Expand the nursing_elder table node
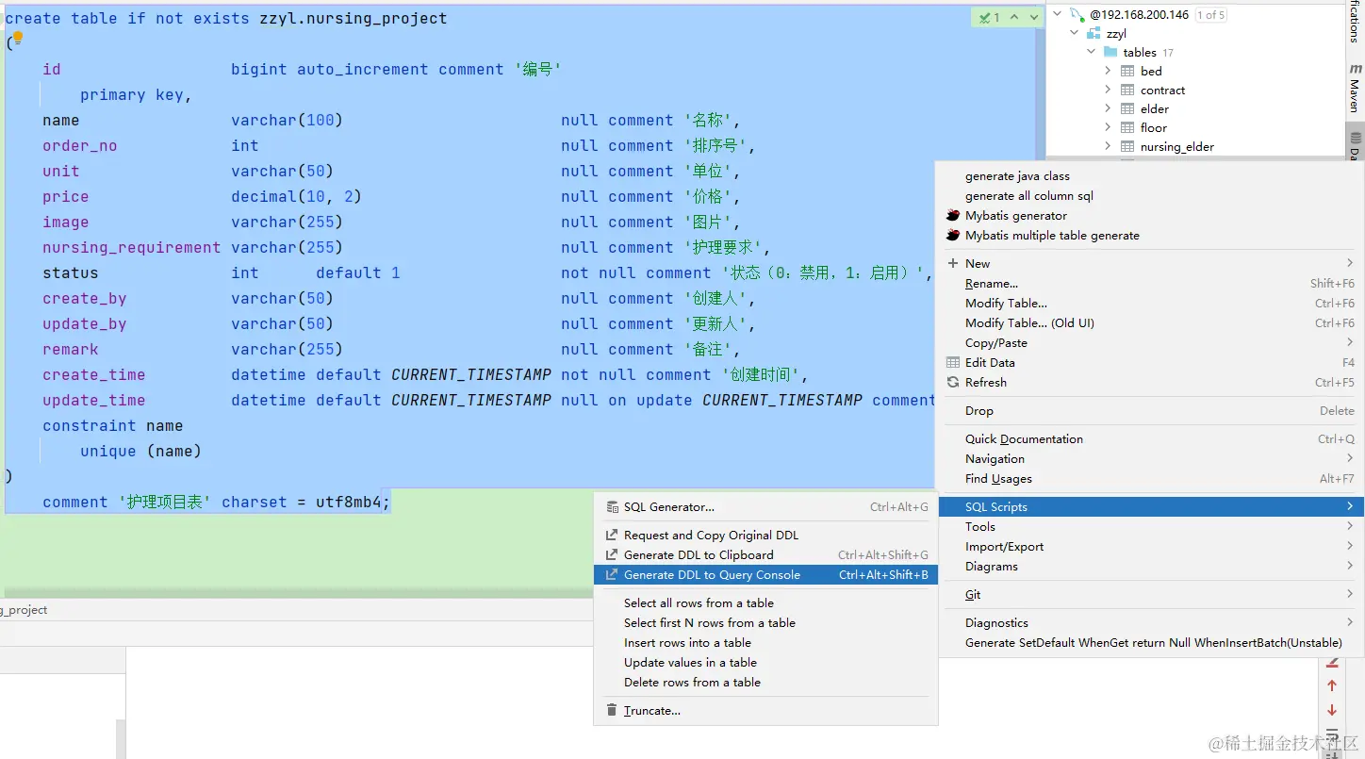The width and height of the screenshot is (1365, 759). pyautogui.click(x=1108, y=147)
